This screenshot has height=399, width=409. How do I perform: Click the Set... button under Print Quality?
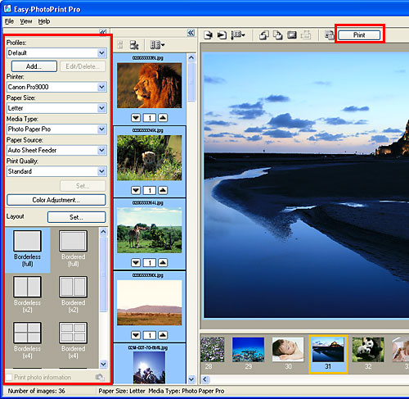(83, 186)
